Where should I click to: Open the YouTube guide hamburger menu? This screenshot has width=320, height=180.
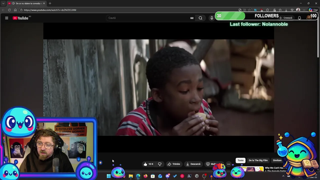coord(7,18)
